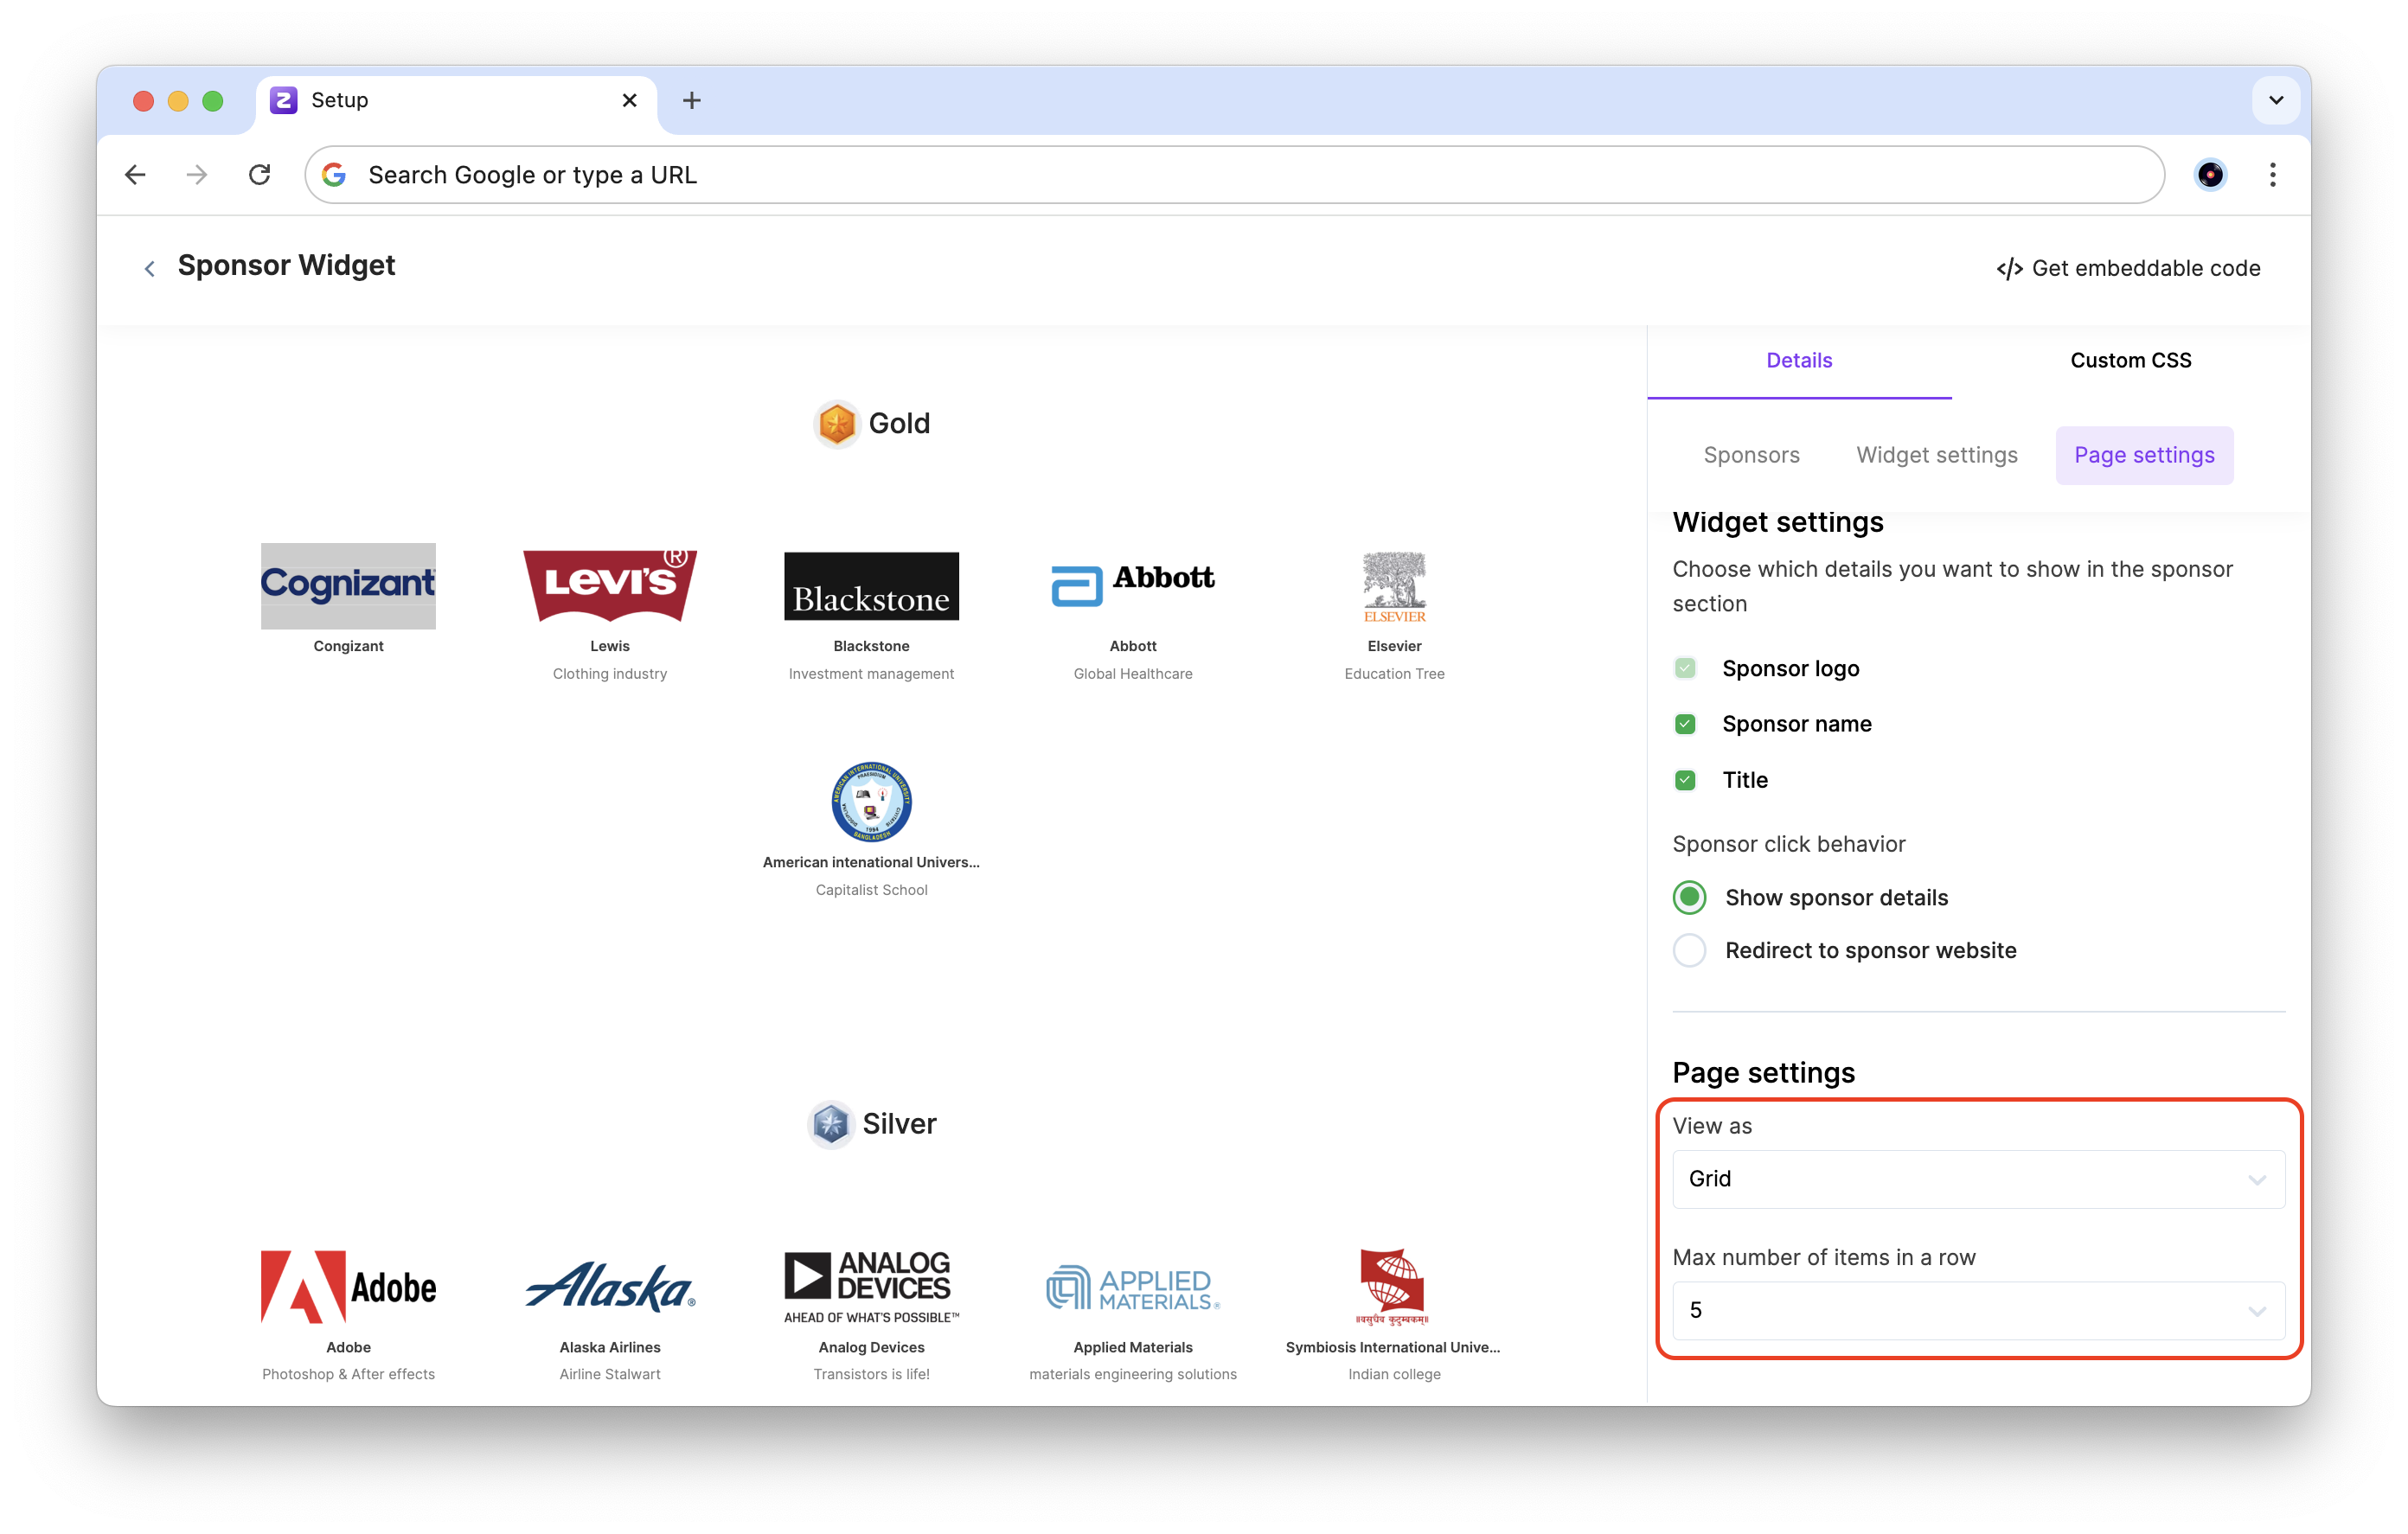
Task: Click the back chevron beside Sponsor Widget
Action: tap(150, 268)
